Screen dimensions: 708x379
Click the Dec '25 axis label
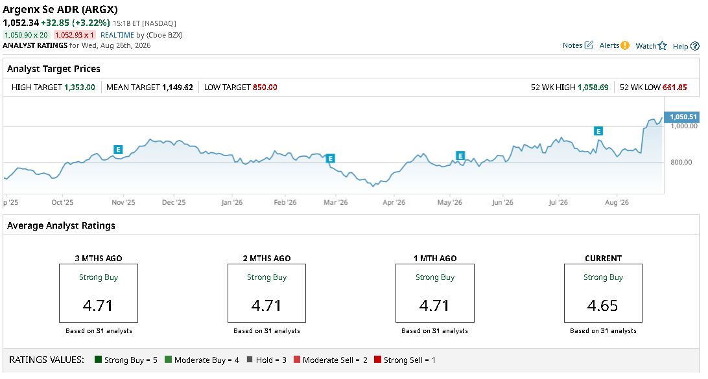(174, 202)
